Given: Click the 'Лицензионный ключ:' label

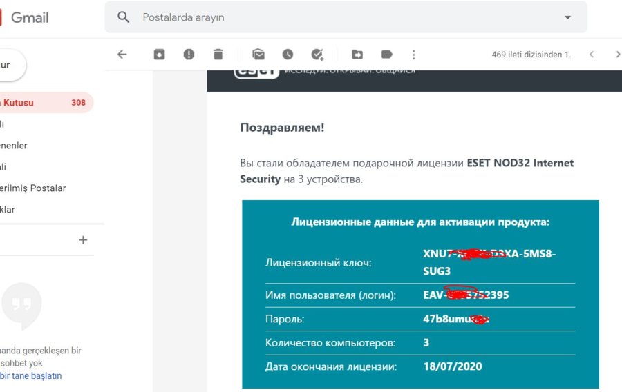Looking at the screenshot, I should coord(318,262).
